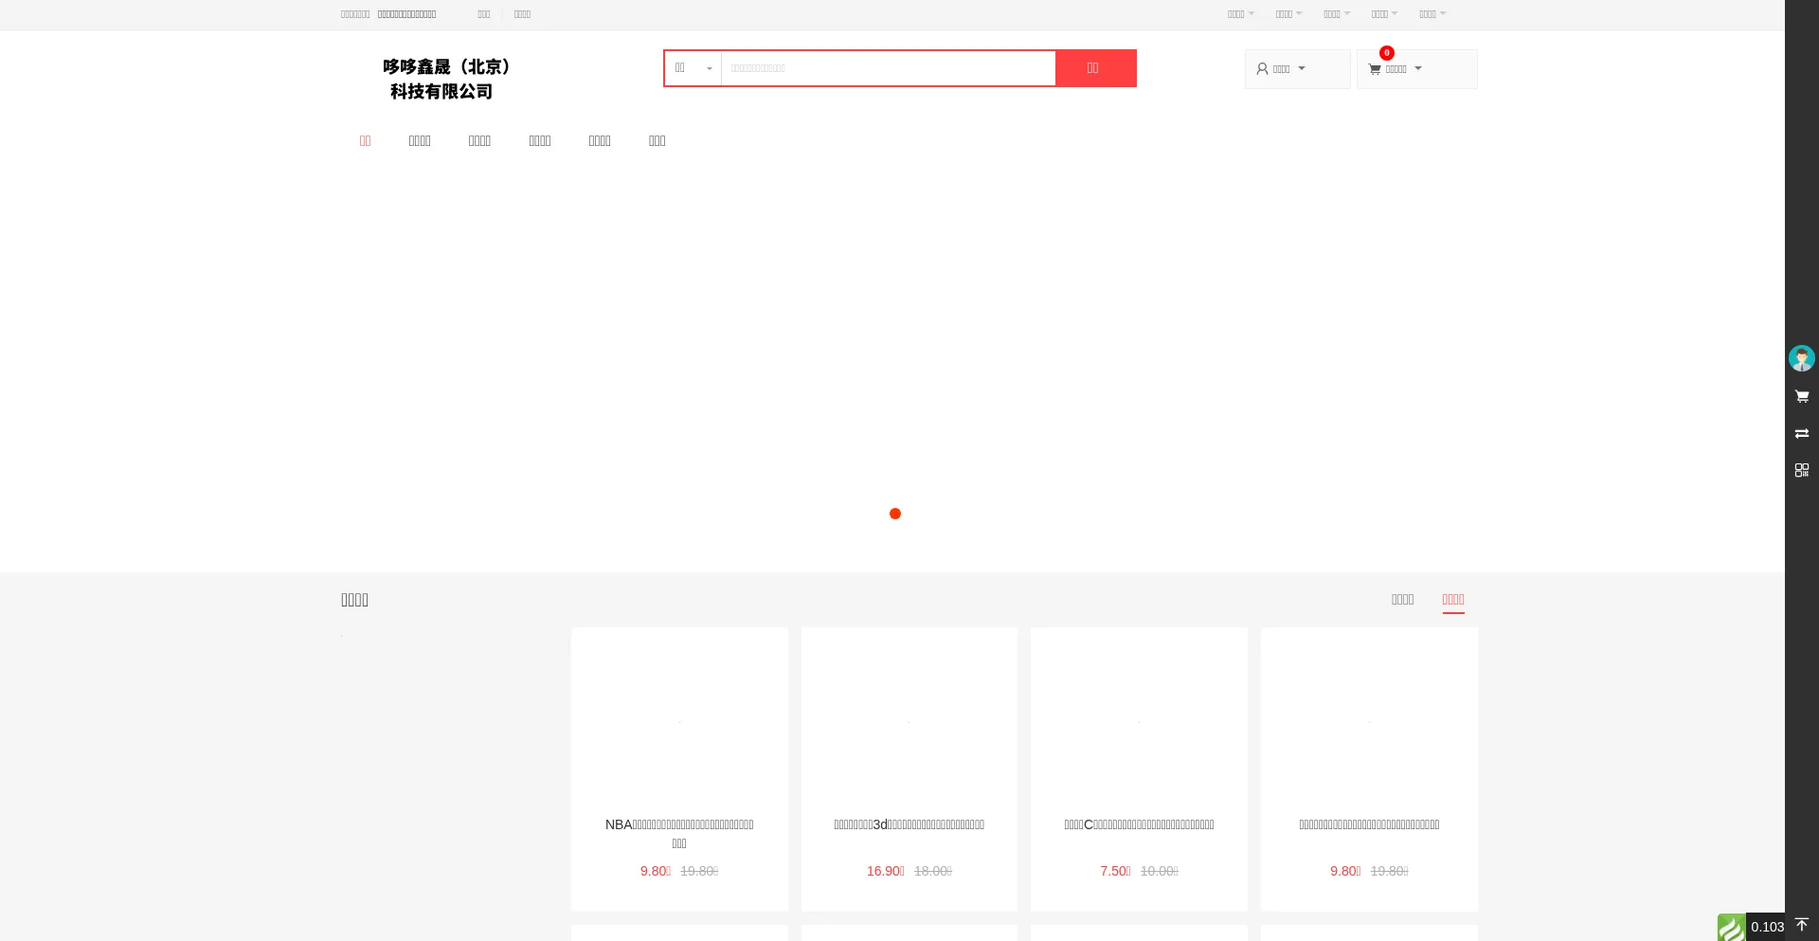
Task: Expand the shopping cart dropdown arrow
Action: point(1418,68)
